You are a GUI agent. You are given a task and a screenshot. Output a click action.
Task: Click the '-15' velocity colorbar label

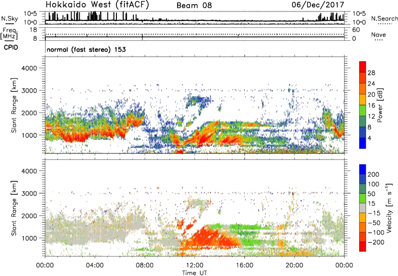point(374,213)
